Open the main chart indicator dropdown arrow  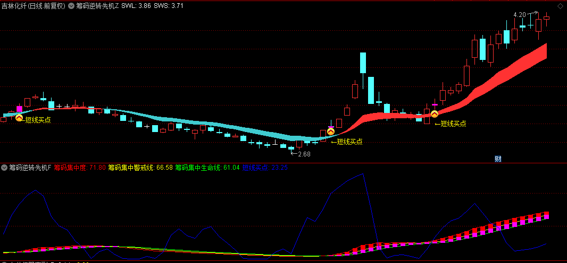click(x=71, y=6)
